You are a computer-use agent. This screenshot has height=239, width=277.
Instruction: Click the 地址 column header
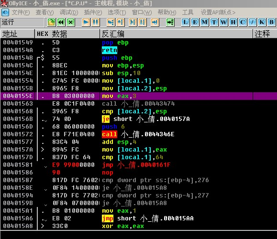tap(18, 34)
